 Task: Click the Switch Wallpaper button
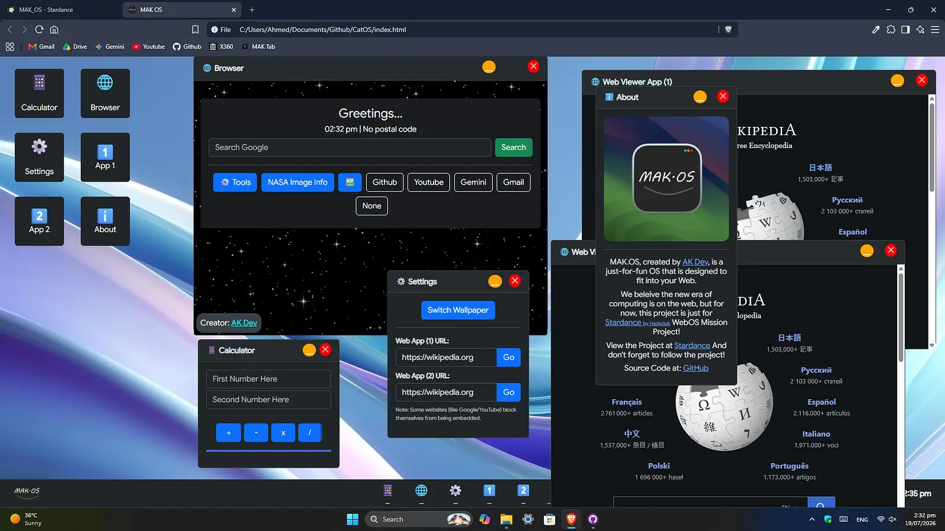pyautogui.click(x=458, y=310)
